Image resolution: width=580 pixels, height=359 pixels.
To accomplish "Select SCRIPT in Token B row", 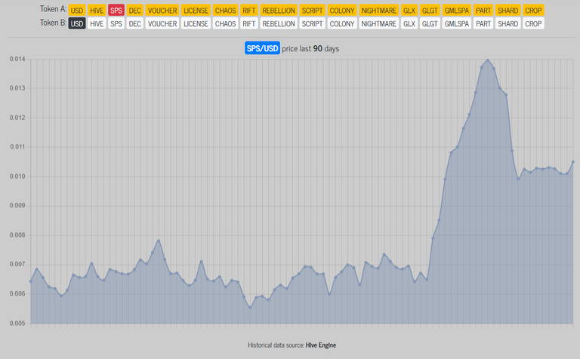I will click(x=312, y=23).
